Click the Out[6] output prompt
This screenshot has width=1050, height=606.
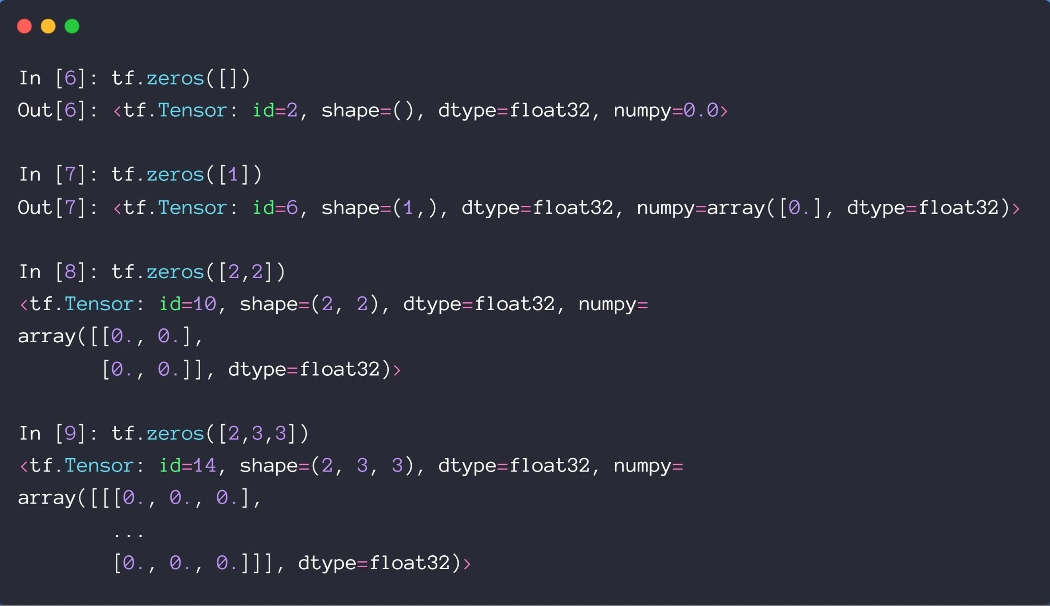click(56, 111)
